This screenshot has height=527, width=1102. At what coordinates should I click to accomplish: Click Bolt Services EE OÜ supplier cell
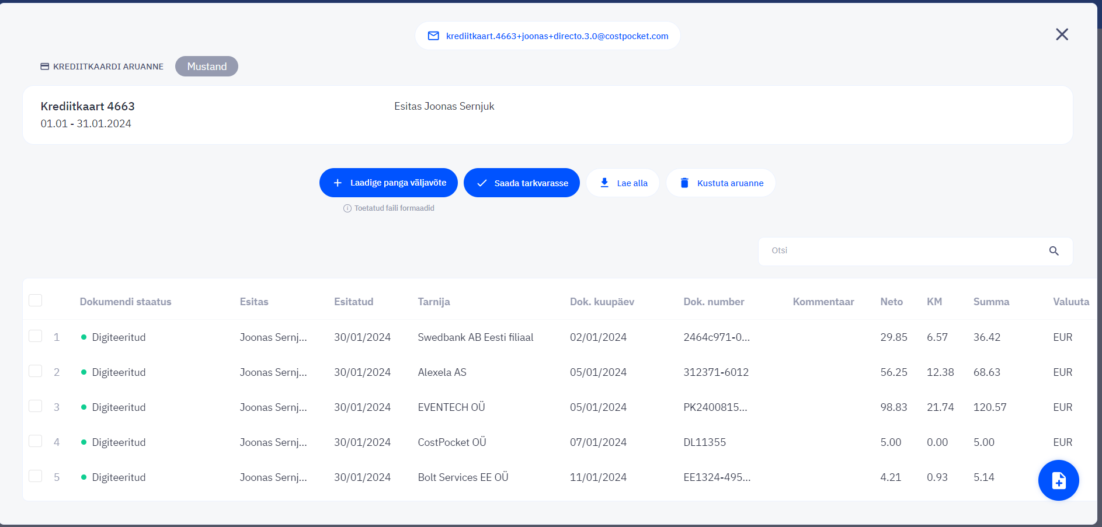463,477
